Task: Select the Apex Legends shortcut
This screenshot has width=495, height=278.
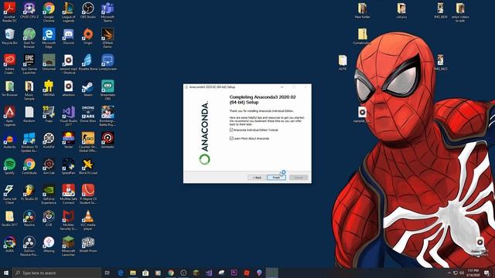Action: 10,116
